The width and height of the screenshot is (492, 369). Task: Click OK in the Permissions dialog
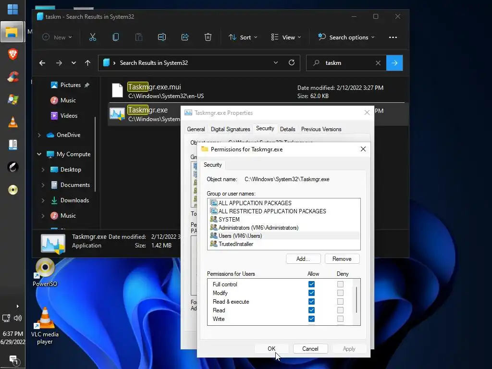271,349
